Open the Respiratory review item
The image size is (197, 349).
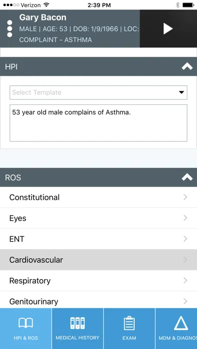click(x=98, y=281)
